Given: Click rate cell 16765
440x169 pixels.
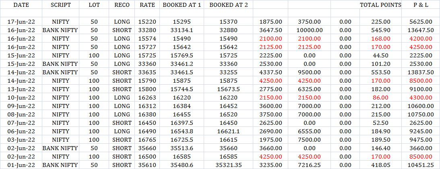Looking at the screenshot, I should 147,140.
